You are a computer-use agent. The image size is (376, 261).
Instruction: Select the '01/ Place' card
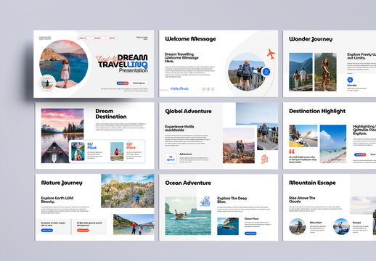point(88,152)
